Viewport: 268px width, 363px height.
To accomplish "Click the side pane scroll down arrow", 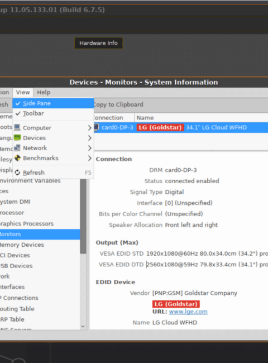I will click(x=83, y=327).
